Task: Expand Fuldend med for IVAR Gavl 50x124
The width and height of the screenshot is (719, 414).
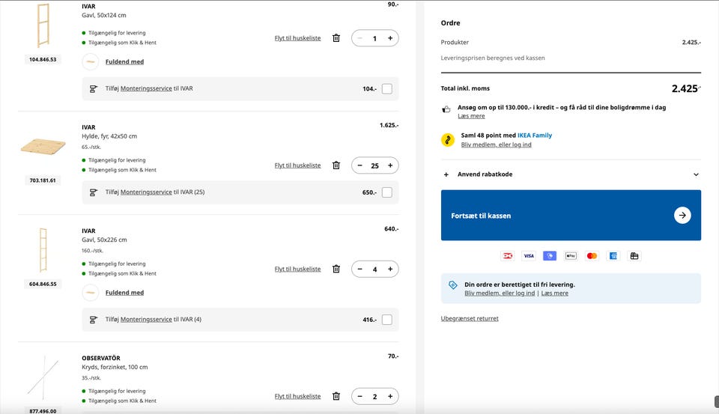Action: pyautogui.click(x=124, y=62)
